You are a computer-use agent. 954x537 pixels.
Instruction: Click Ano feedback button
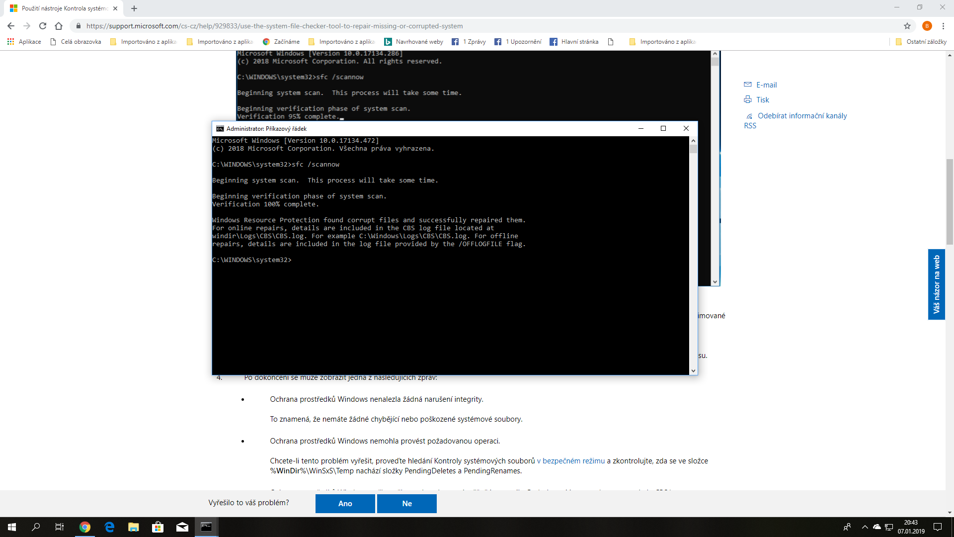[345, 503]
